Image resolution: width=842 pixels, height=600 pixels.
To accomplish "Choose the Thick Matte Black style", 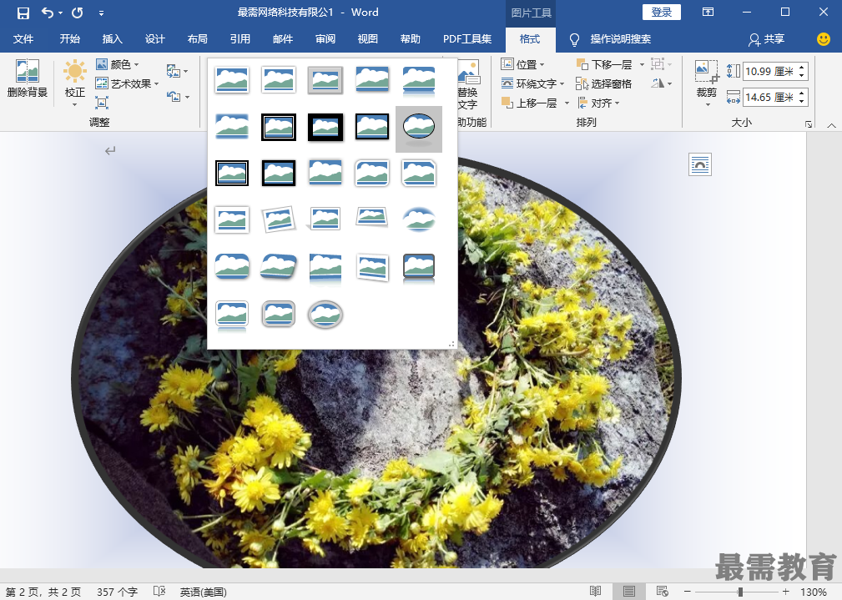I will (x=325, y=127).
